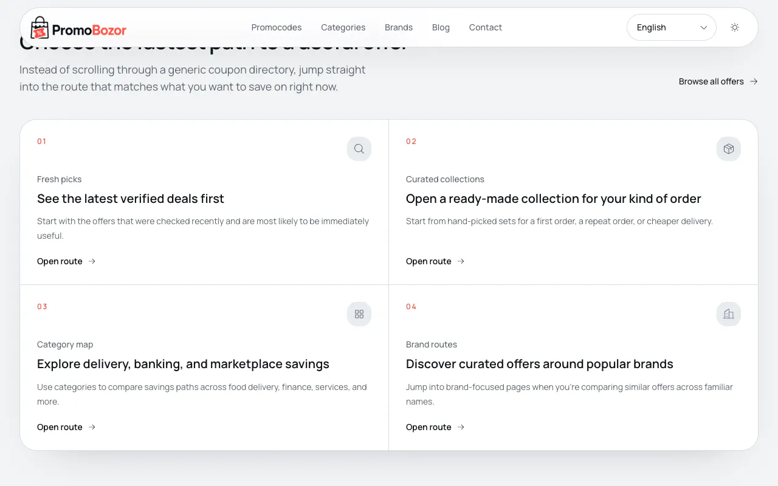Open the Contact page link
The image size is (778, 486).
486,27
